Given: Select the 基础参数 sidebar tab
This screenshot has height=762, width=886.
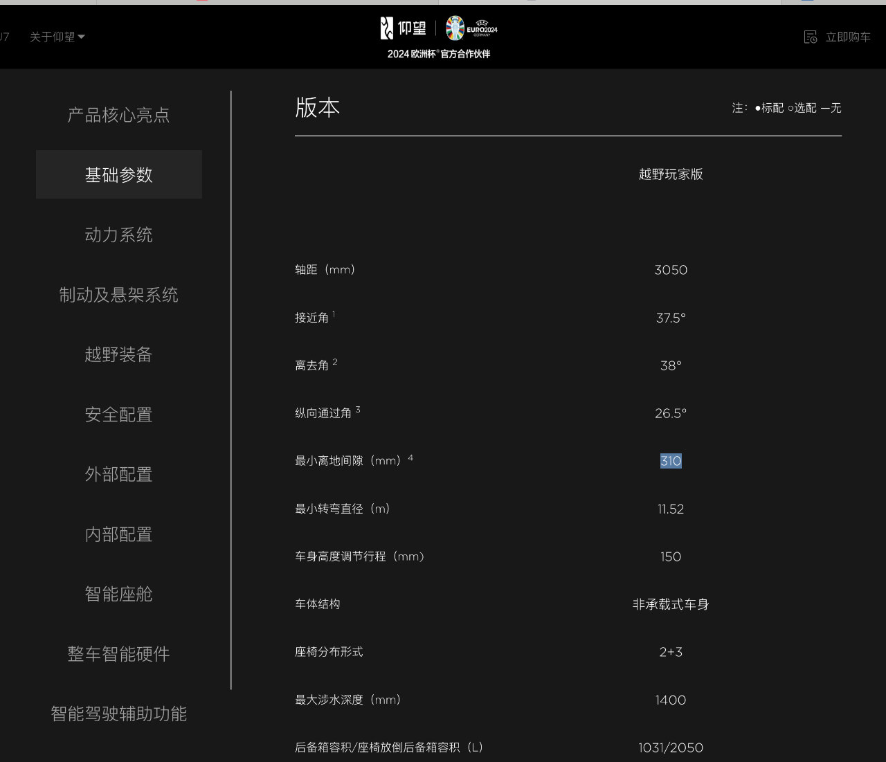Looking at the screenshot, I should pos(118,175).
